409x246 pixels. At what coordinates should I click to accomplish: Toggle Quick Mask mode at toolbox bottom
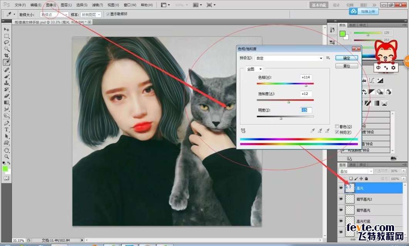pyautogui.click(x=7, y=178)
